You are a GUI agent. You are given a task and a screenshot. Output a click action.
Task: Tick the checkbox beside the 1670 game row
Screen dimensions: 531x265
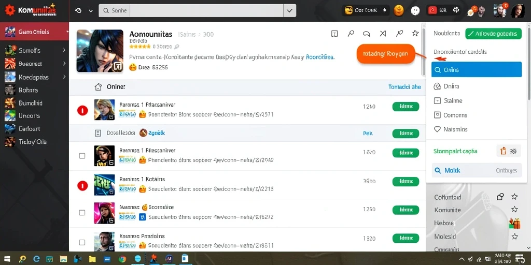82,156
